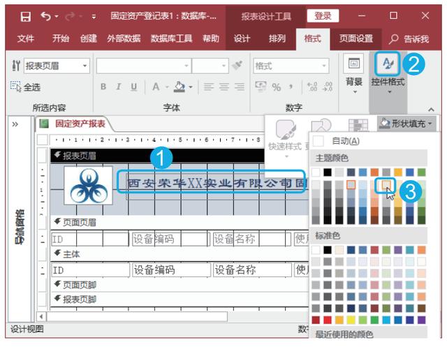Screen dimensions: 447x347
Task: Collapse the ribbon with the chevron
Action: click(x=431, y=110)
